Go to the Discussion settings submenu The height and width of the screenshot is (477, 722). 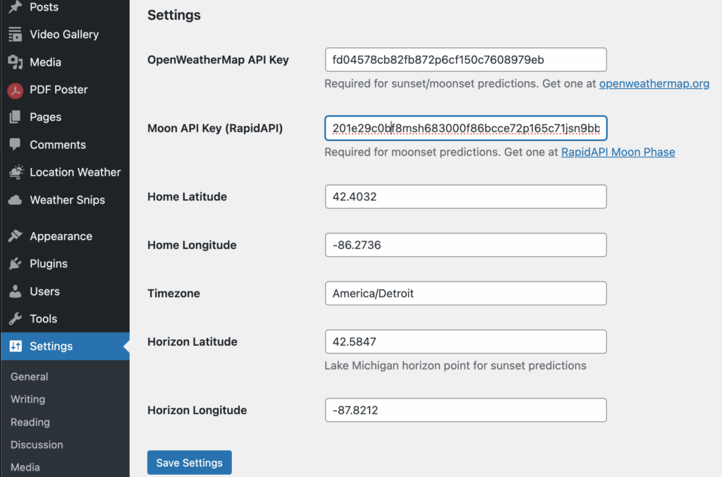(37, 445)
